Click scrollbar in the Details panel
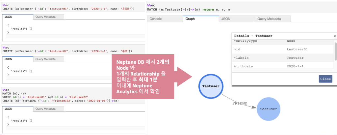This screenshot has width=337, height=135. pyautogui.click(x=335, y=51)
